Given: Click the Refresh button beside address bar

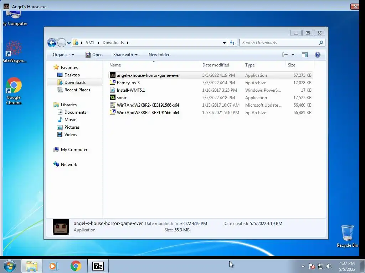Looking at the screenshot, I should (232, 43).
